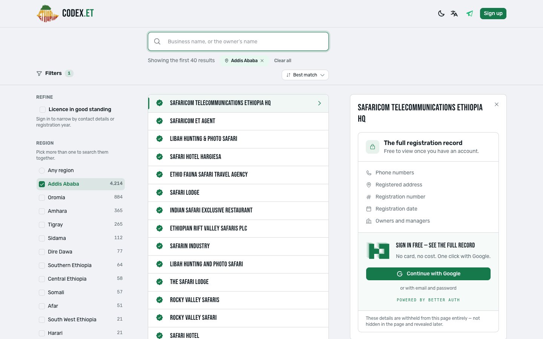The height and width of the screenshot is (339, 543).
Task: Open the language translation icon
Action: 454,14
